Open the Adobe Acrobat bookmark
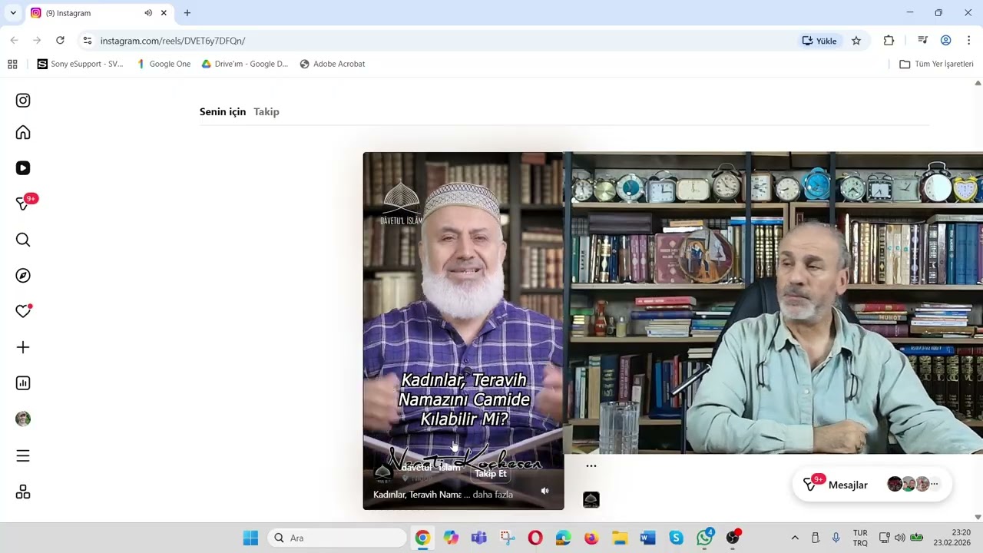The height and width of the screenshot is (553, 983). [333, 64]
